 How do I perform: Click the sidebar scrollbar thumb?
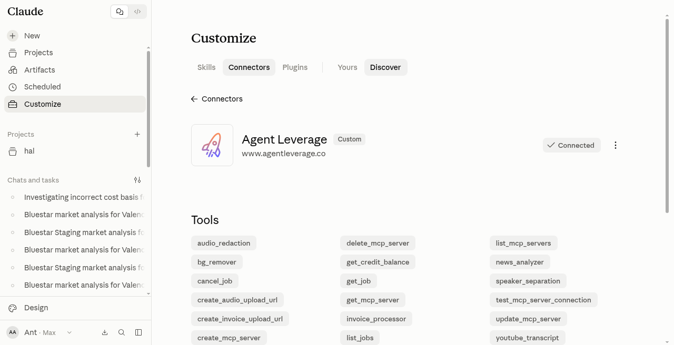(x=148, y=109)
